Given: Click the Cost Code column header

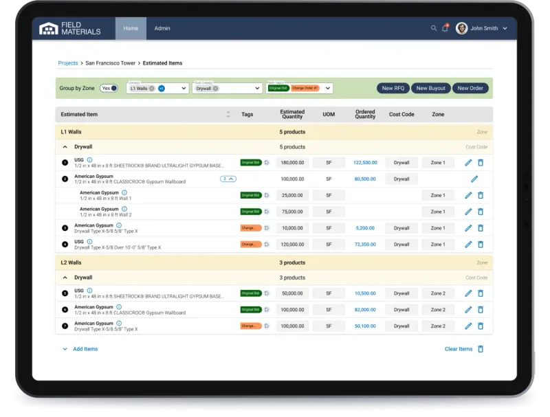Looking at the screenshot, I should tap(401, 114).
